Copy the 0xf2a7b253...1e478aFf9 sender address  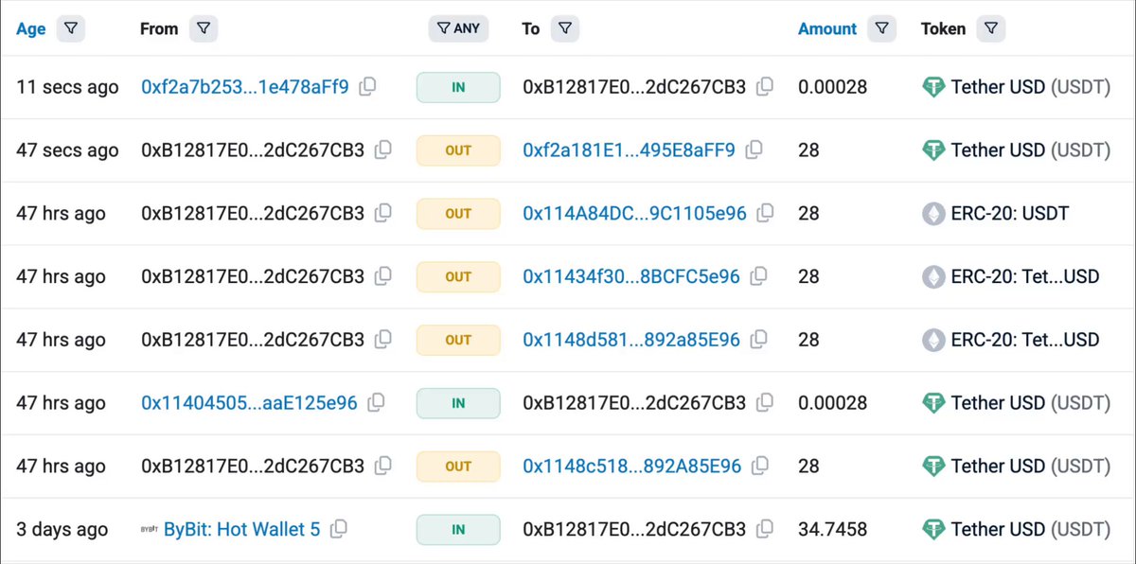tap(367, 87)
